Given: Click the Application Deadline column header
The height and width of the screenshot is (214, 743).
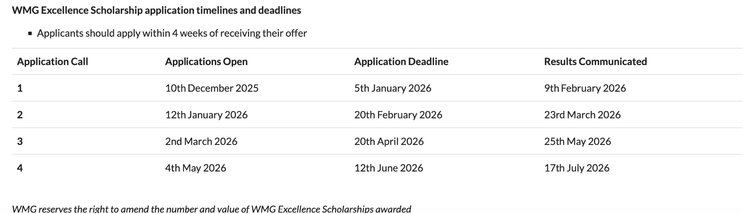Looking at the screenshot, I should click(x=401, y=61).
